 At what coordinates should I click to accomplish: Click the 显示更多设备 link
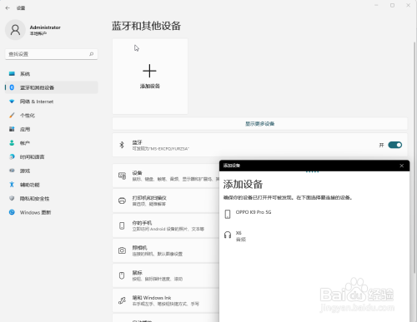(x=259, y=124)
